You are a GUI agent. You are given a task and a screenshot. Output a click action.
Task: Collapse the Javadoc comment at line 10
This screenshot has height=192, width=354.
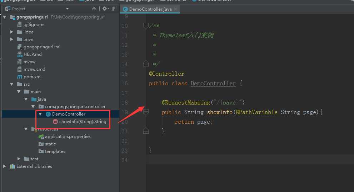[x=146, y=25]
